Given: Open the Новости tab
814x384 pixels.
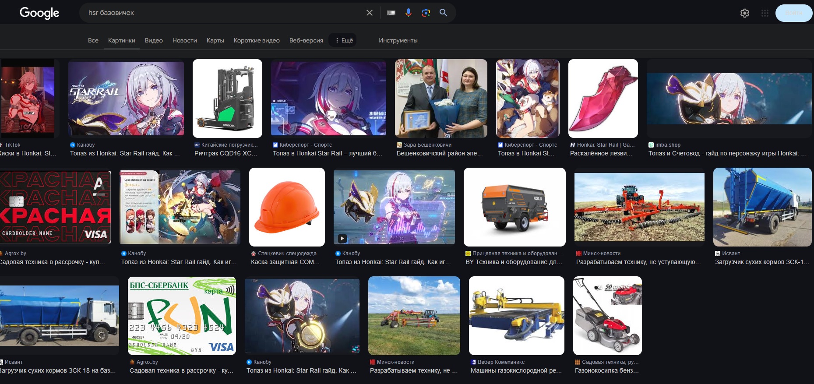Looking at the screenshot, I should coord(185,40).
